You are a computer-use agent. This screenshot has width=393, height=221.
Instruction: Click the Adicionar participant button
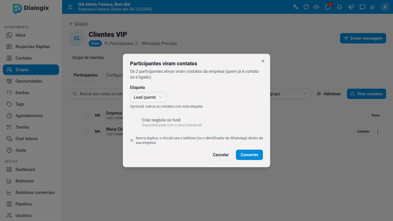pyautogui.click(x=329, y=94)
